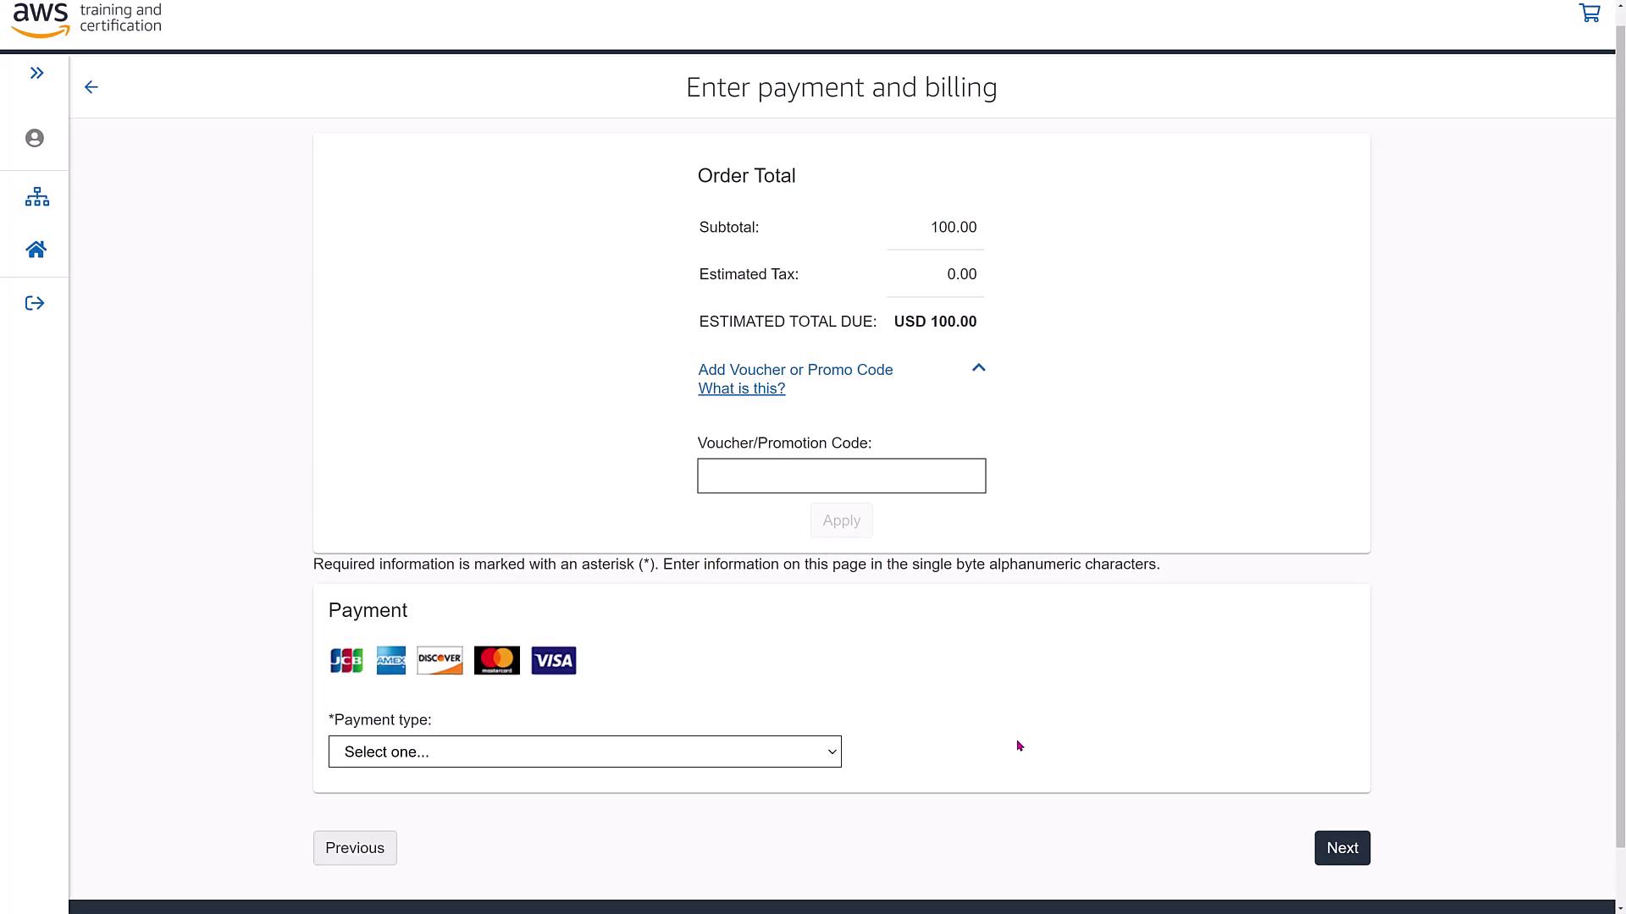The height and width of the screenshot is (914, 1626).
Task: Click the back arrow icon
Action: tap(91, 87)
